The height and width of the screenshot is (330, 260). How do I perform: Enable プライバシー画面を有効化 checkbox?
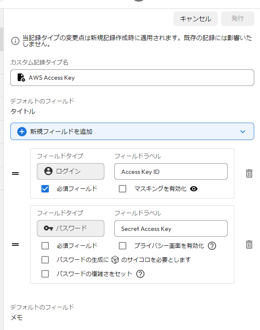pos(123,246)
